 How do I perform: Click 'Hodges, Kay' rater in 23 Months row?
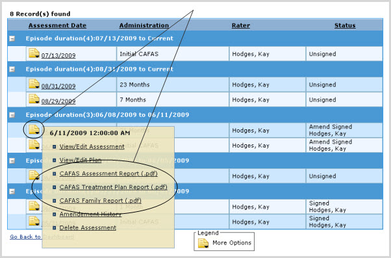251,84
